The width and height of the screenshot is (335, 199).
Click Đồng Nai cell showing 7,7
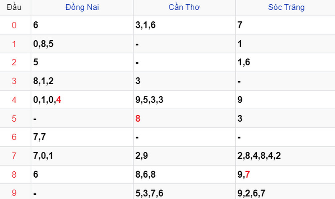(x=82, y=137)
